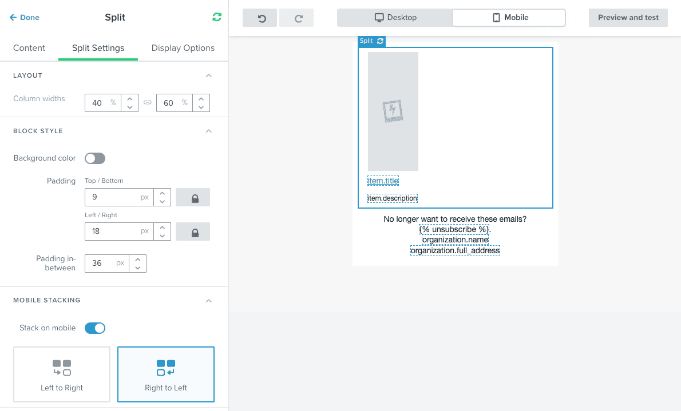Click the Top/Bottom padding lock icon
This screenshot has width=681, height=411.
pos(193,197)
